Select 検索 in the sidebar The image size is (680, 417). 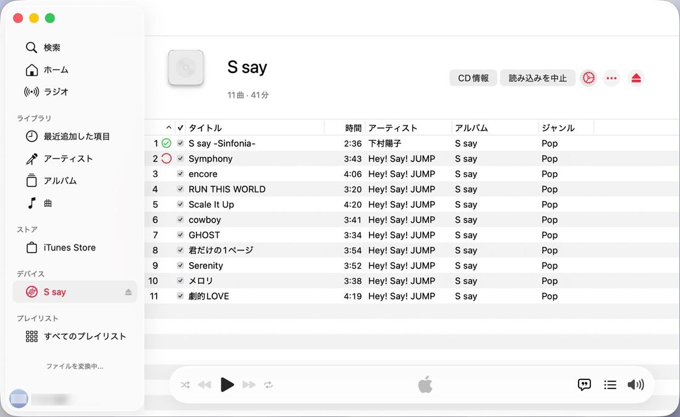[52, 47]
